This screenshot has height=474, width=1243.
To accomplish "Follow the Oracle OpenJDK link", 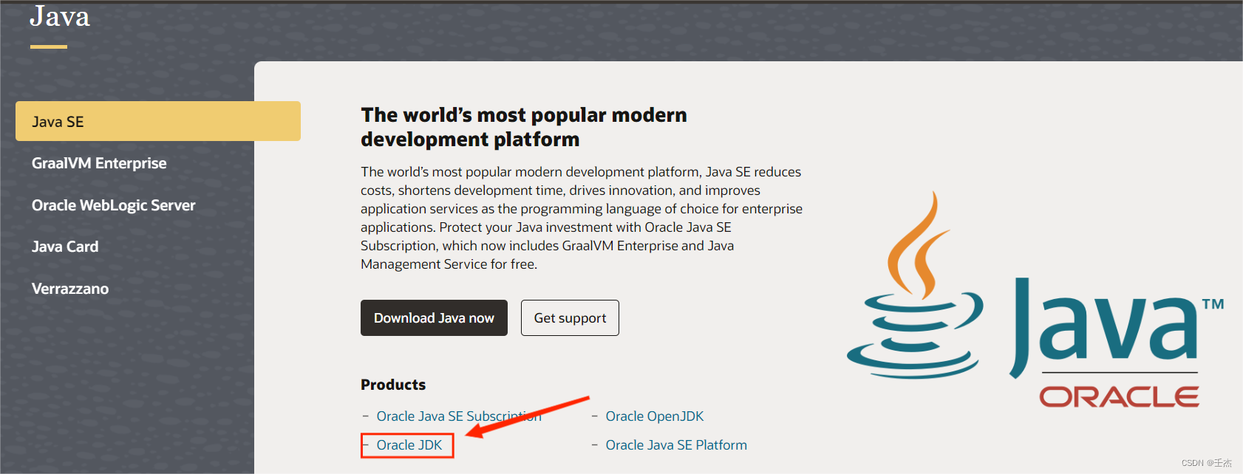I will (655, 416).
